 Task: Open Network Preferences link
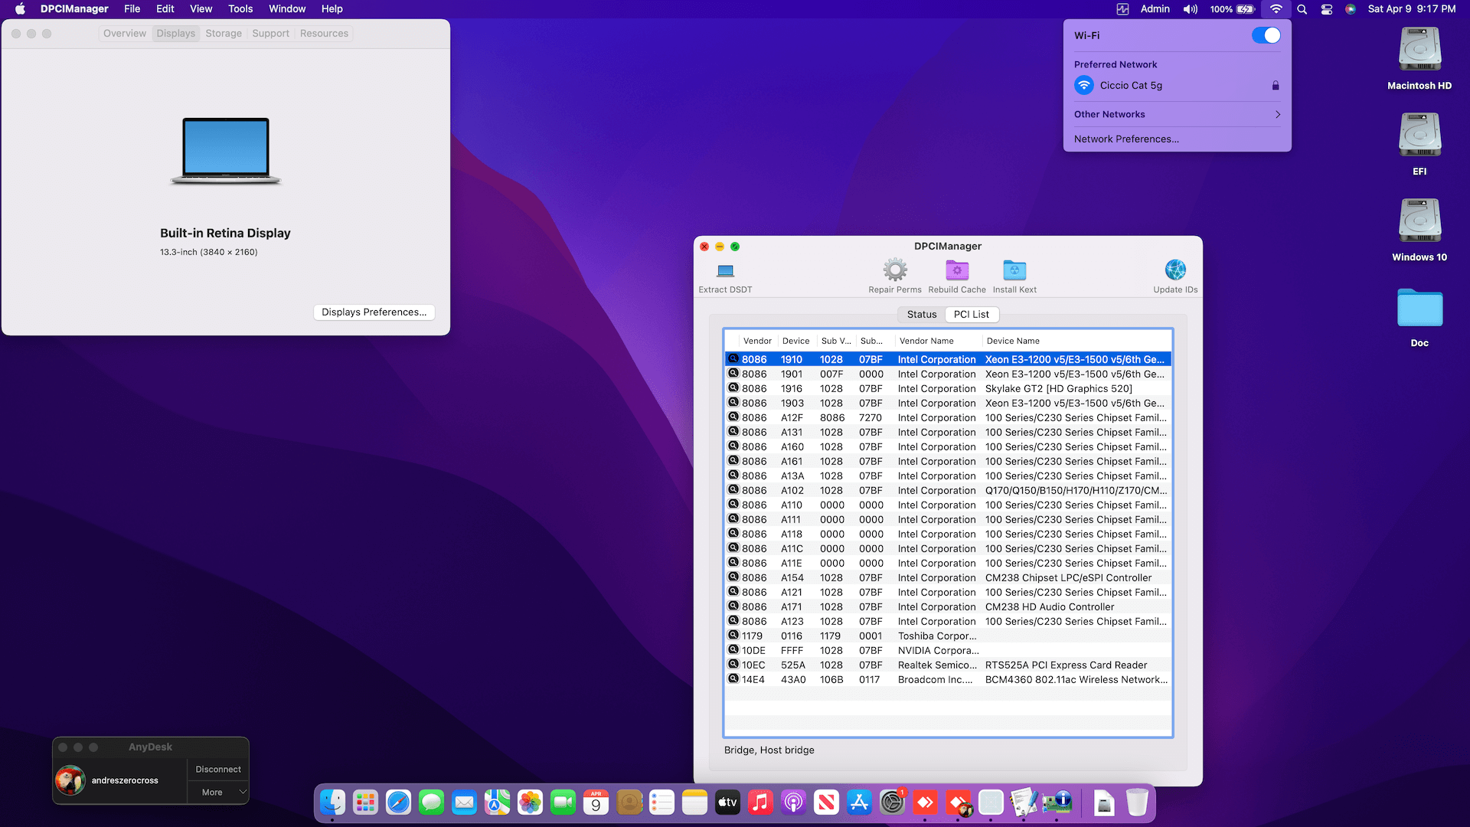1125,139
